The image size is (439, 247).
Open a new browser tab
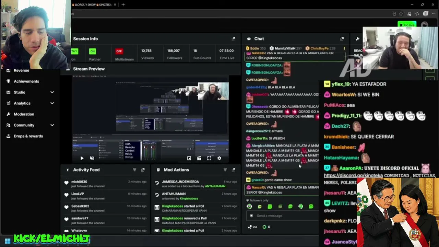[123, 4]
